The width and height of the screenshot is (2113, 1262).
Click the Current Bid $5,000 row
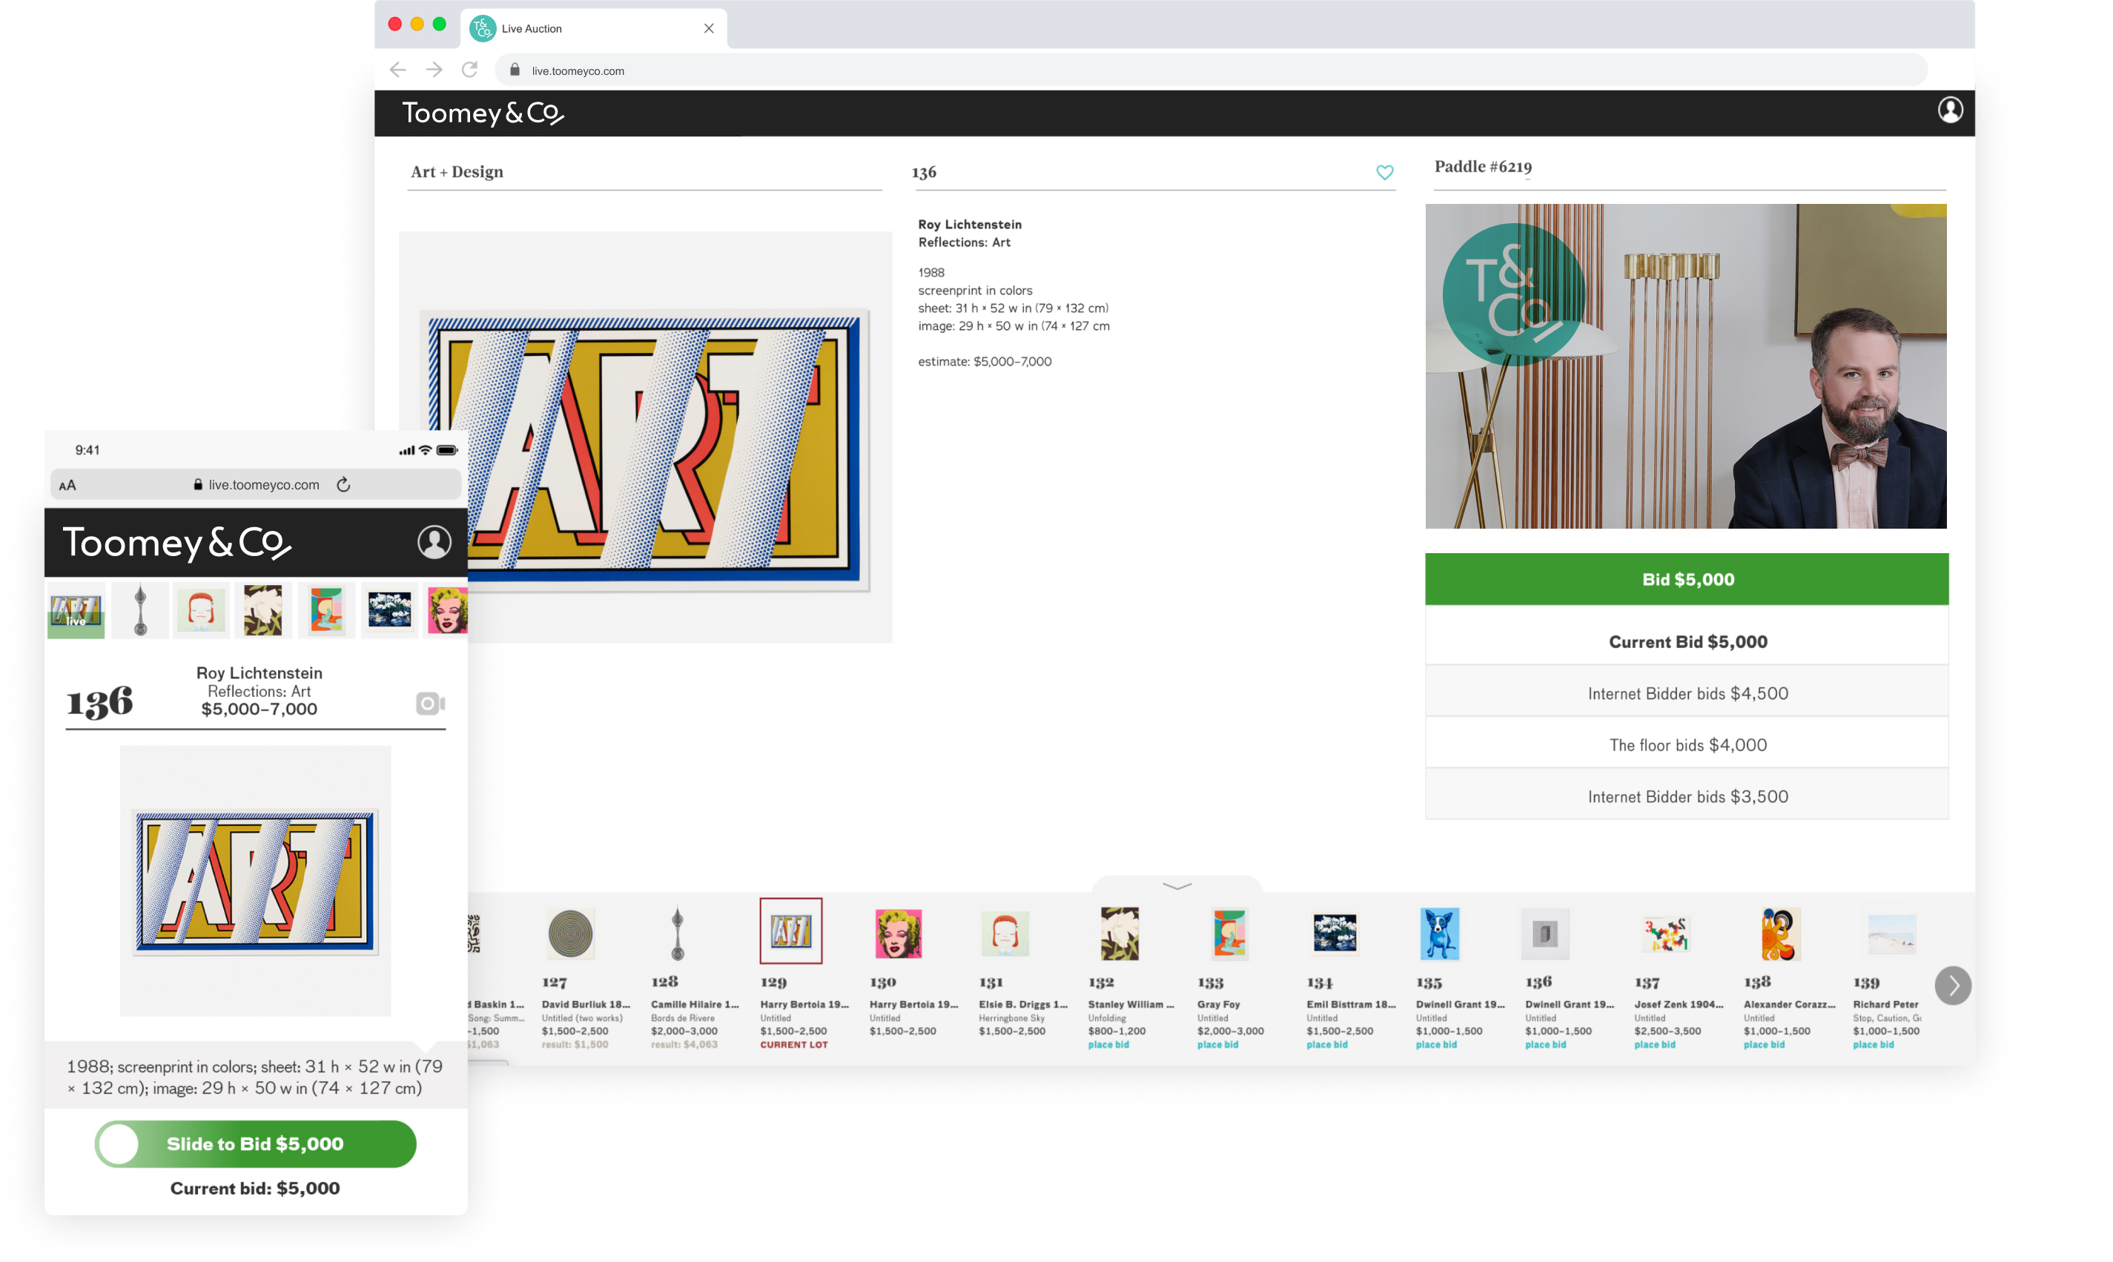click(1686, 641)
